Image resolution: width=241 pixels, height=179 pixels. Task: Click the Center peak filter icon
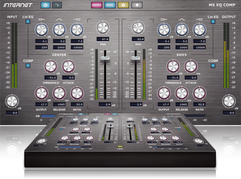[59, 19]
